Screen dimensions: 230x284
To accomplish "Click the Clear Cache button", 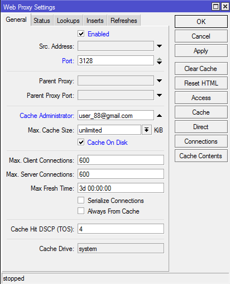I will (201, 69).
